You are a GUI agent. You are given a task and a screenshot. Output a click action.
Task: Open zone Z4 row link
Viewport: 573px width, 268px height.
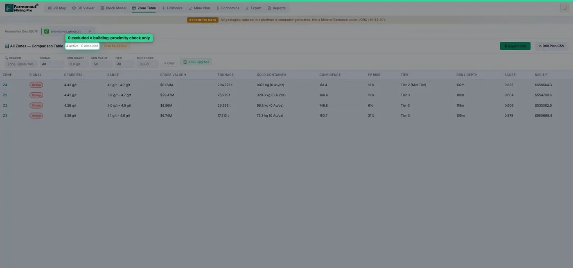tap(5, 85)
